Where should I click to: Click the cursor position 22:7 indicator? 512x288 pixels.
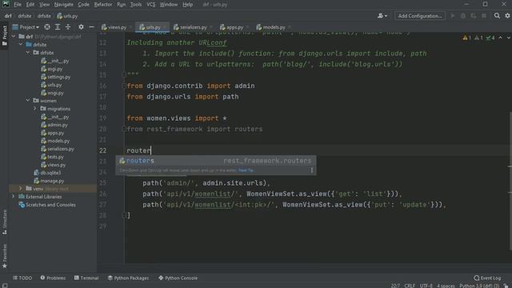pyautogui.click(x=395, y=286)
